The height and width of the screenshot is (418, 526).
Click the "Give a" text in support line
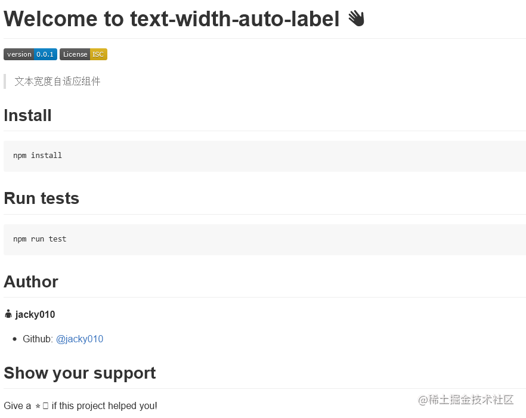(17, 406)
